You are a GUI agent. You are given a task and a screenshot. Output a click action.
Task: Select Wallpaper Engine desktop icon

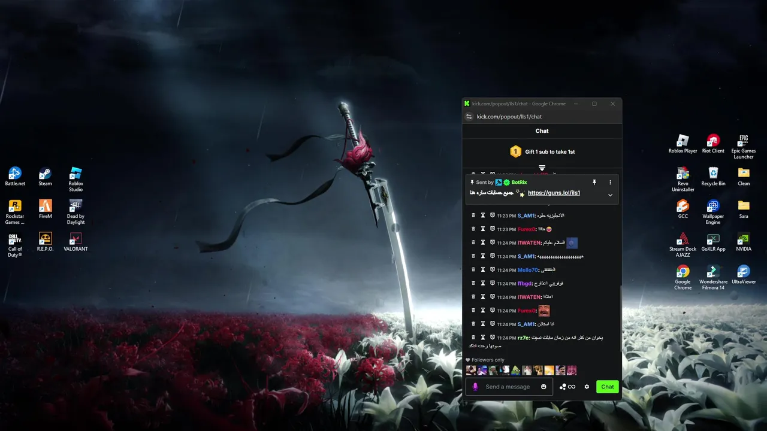713,213
